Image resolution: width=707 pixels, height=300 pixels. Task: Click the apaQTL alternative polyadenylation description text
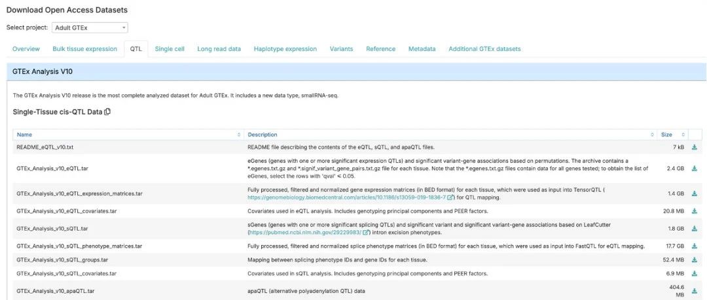306,291
